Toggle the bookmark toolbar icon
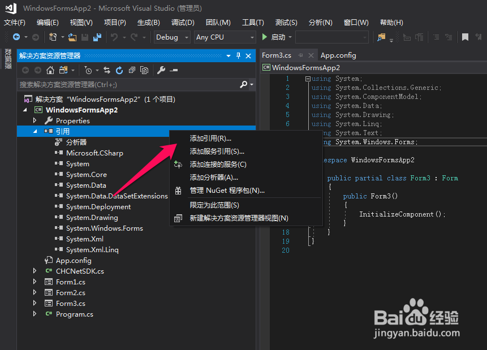The height and width of the screenshot is (350, 487). click(x=465, y=37)
